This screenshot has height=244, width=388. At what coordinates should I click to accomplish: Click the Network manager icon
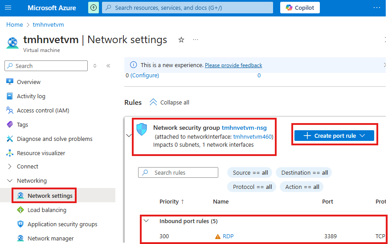pos(20,238)
